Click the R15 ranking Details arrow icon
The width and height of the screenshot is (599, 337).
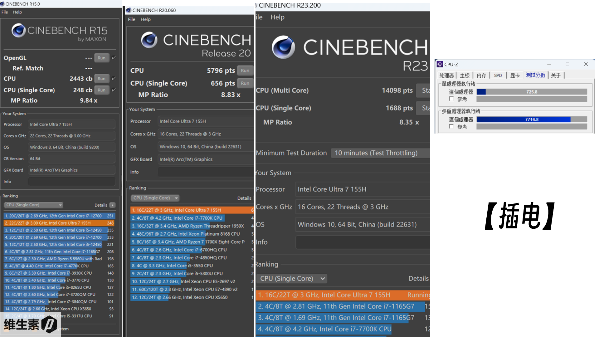coord(113,205)
